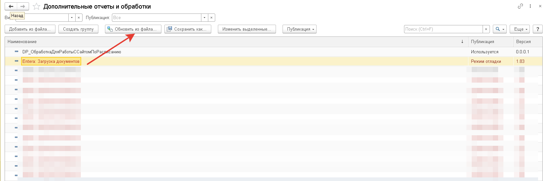Click Создать группу button
The height and width of the screenshot is (181, 545).
pyautogui.click(x=78, y=29)
